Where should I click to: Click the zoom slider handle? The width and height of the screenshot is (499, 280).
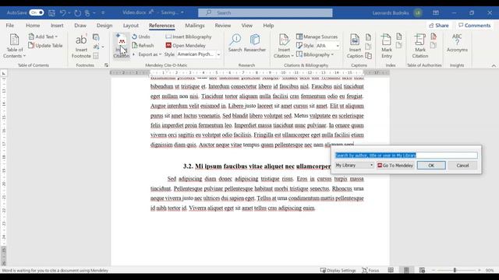click(x=455, y=270)
